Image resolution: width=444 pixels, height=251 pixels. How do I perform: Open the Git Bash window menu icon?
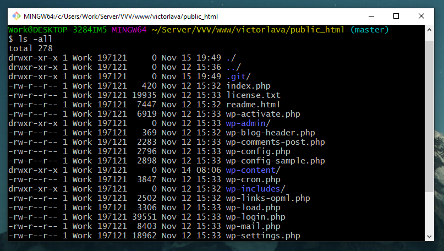(17, 16)
